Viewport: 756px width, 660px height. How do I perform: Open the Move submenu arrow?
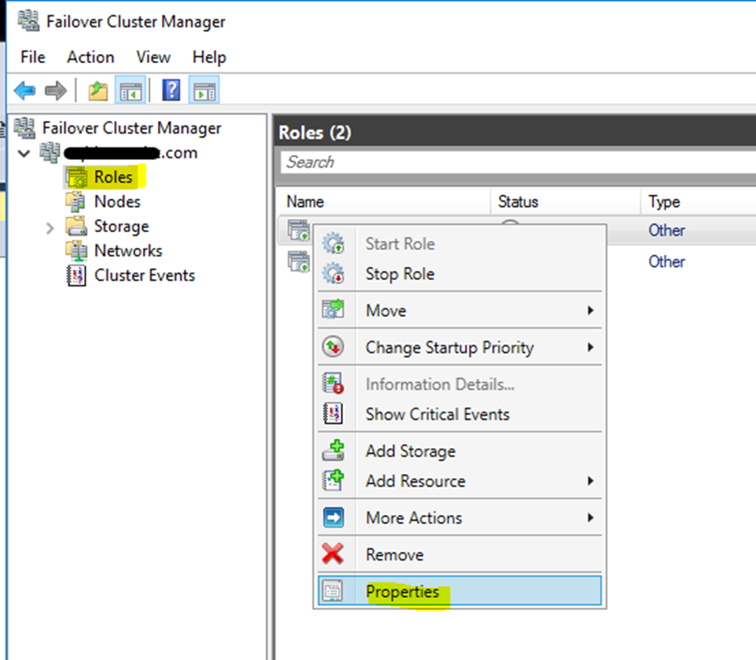(590, 310)
